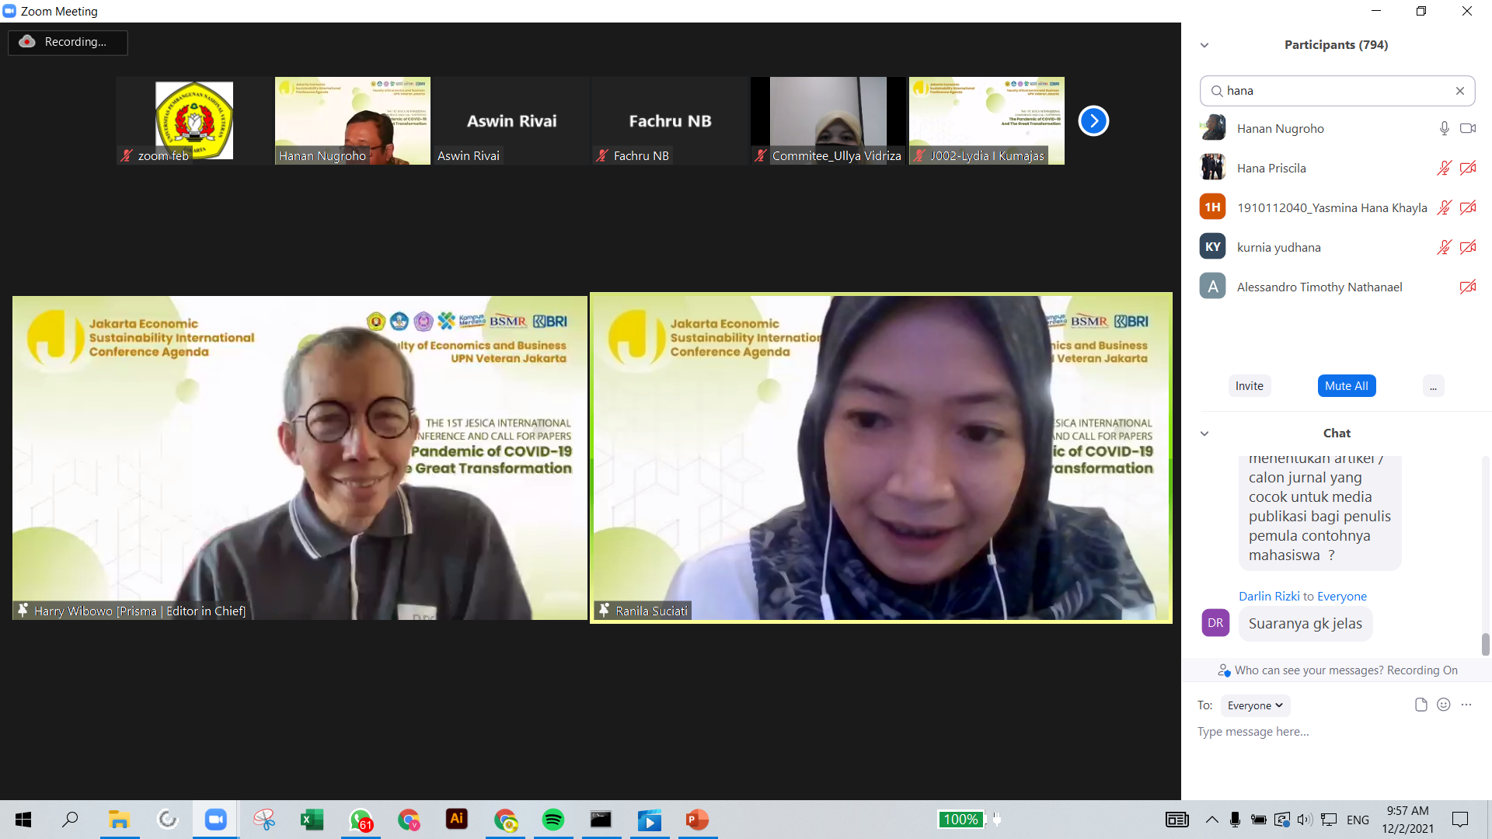This screenshot has width=1492, height=839.
Task: Click the next gallery page arrow
Action: [1093, 120]
